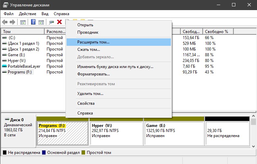
Task: Click the drive icon beside Programs (F:)
Action: [4, 72]
